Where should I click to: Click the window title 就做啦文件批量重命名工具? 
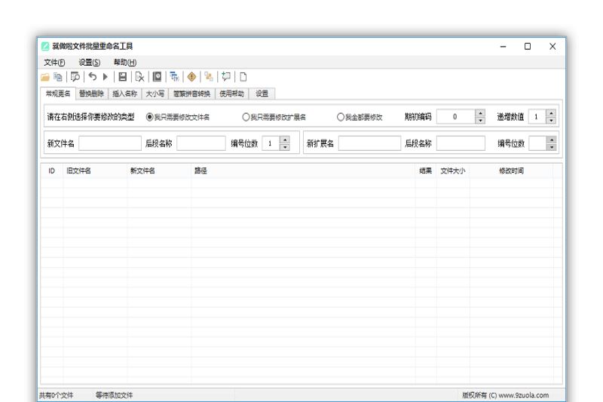[92, 46]
